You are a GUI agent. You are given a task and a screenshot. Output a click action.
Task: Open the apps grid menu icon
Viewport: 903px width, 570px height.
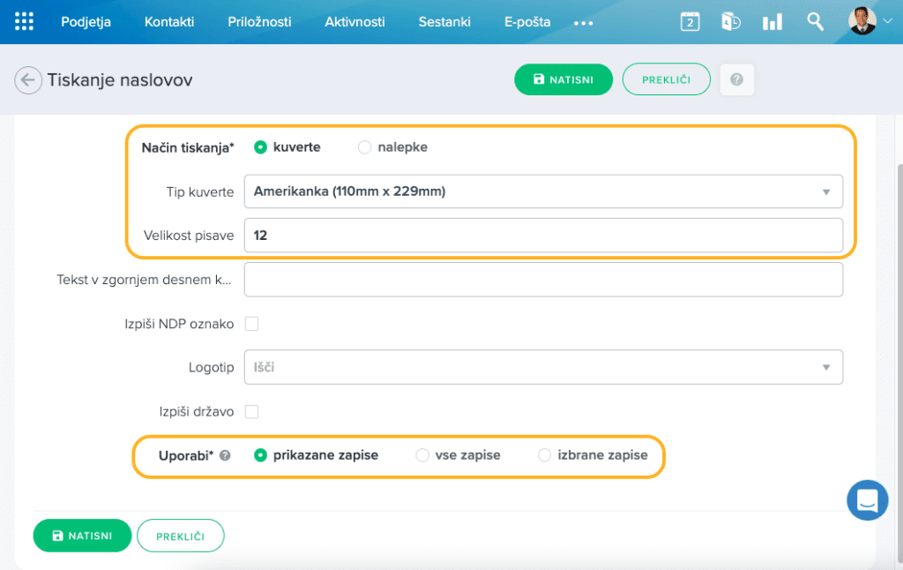click(x=25, y=22)
